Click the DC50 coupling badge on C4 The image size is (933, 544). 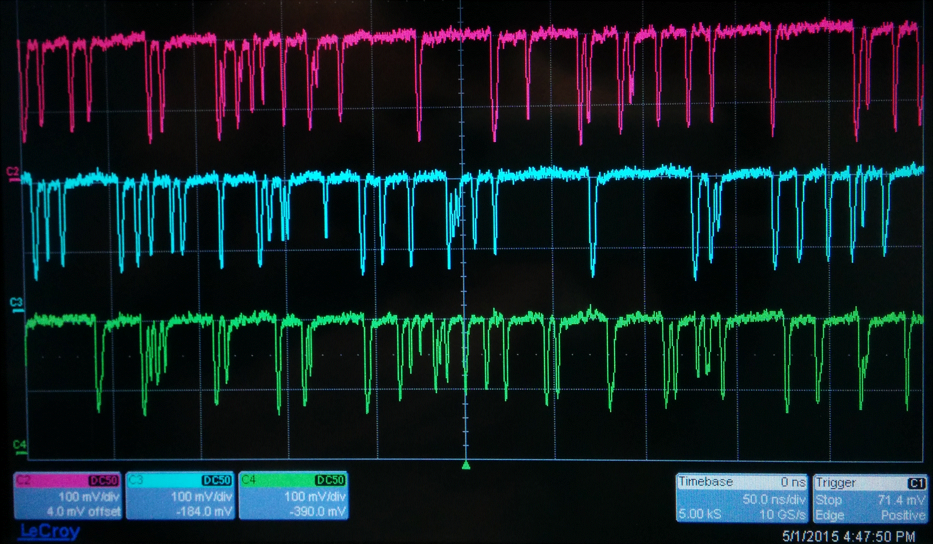click(x=331, y=480)
